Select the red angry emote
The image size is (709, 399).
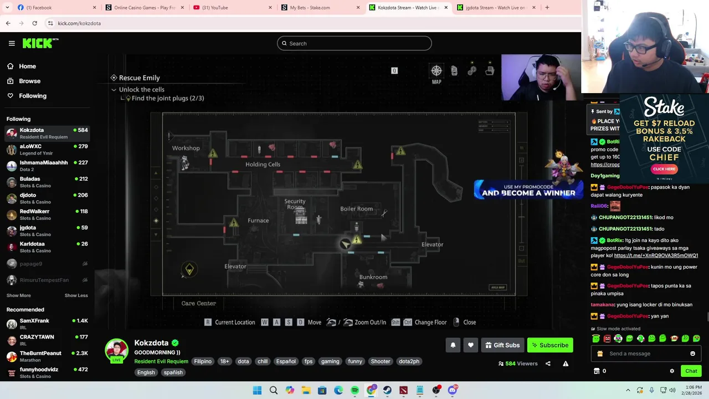pos(607,339)
